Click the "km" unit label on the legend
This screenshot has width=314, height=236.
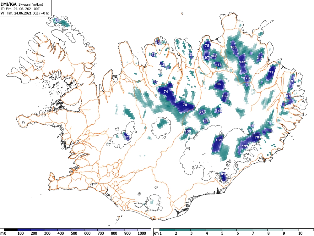tap(156, 233)
